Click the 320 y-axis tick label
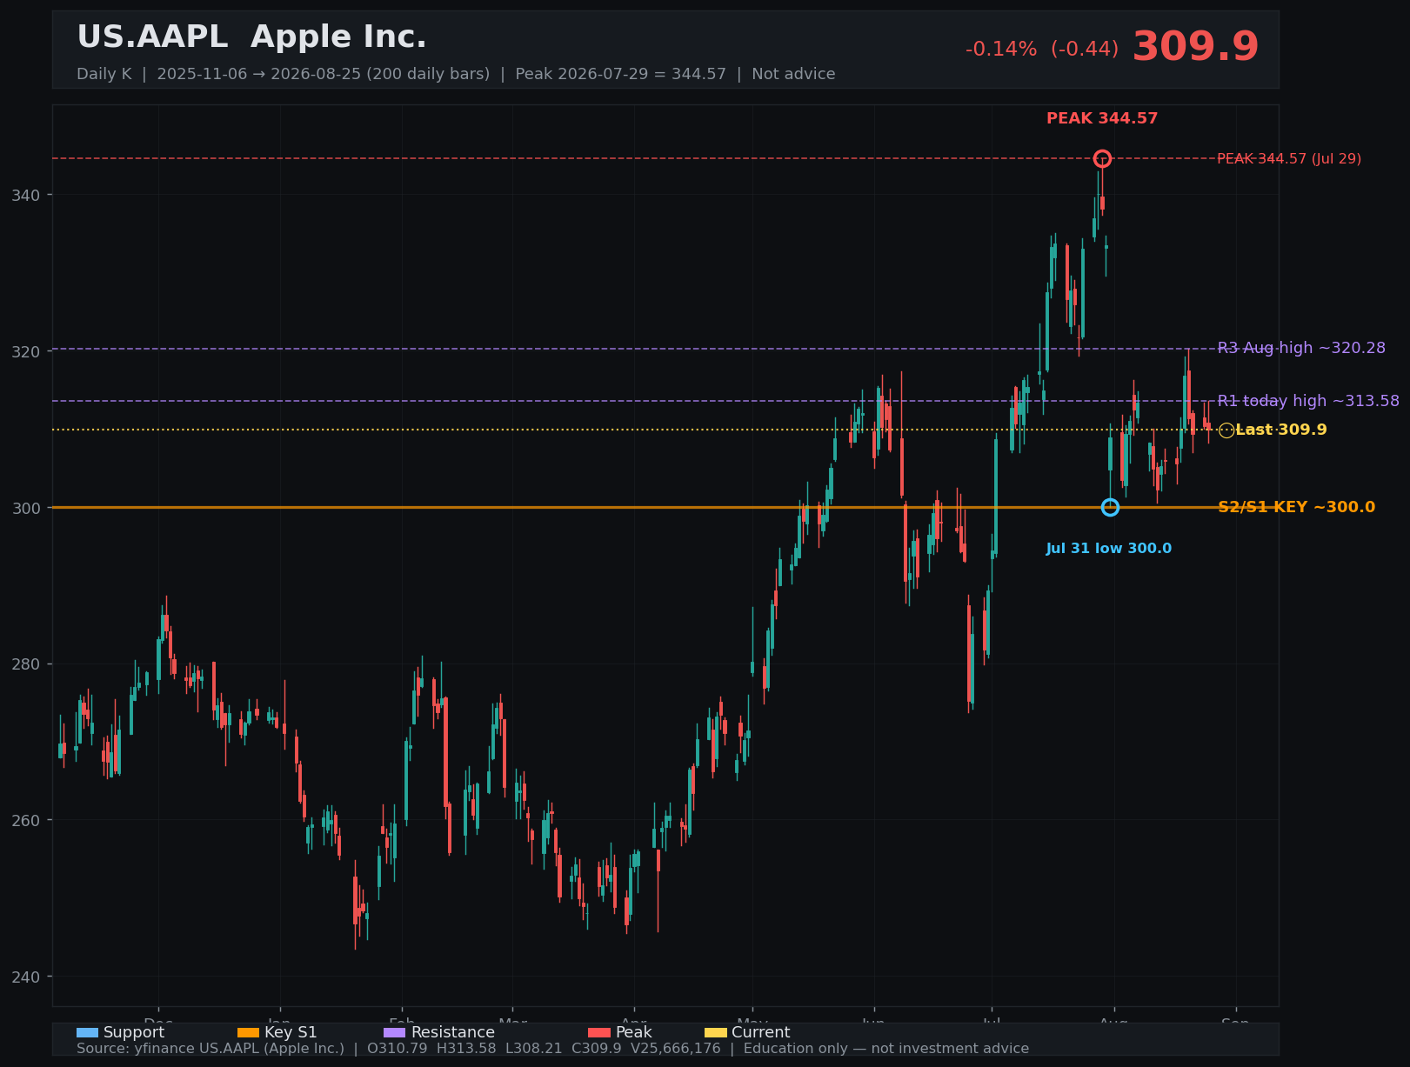Screen dimensions: 1410x1067 pyautogui.click(x=26, y=352)
